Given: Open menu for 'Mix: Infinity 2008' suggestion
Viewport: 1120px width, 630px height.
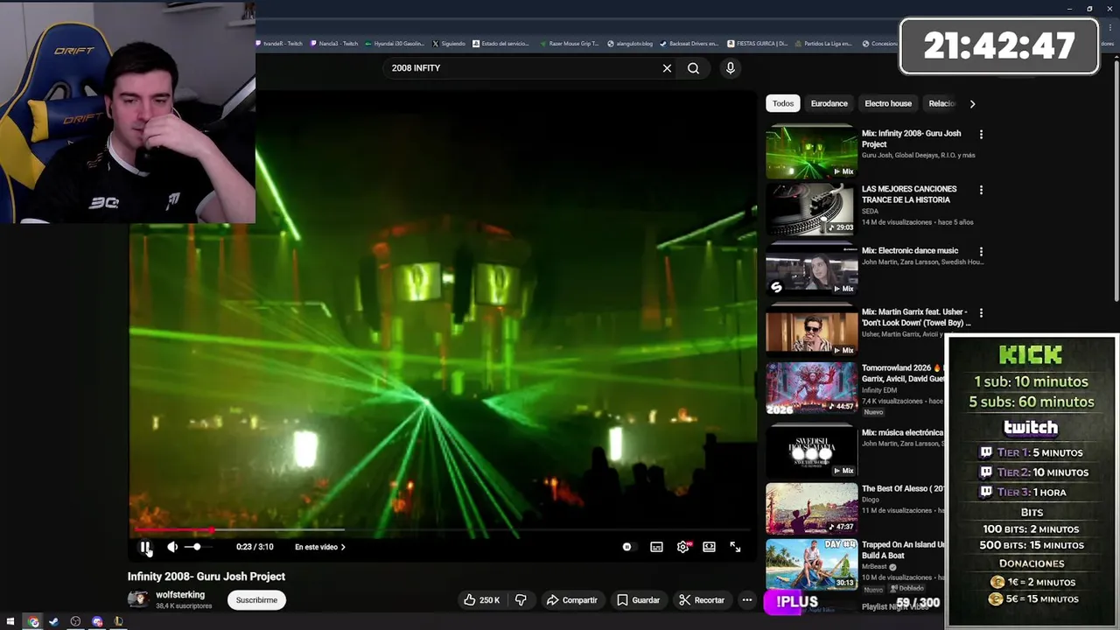Looking at the screenshot, I should 981,134.
